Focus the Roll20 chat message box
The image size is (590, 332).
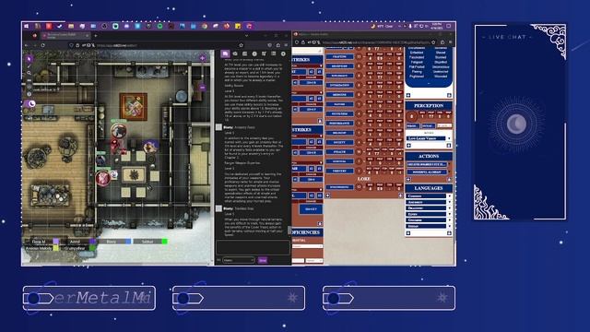point(253,248)
